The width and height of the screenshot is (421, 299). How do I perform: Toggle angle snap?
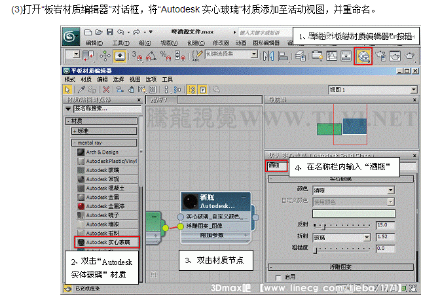pyautogui.click(x=151, y=56)
